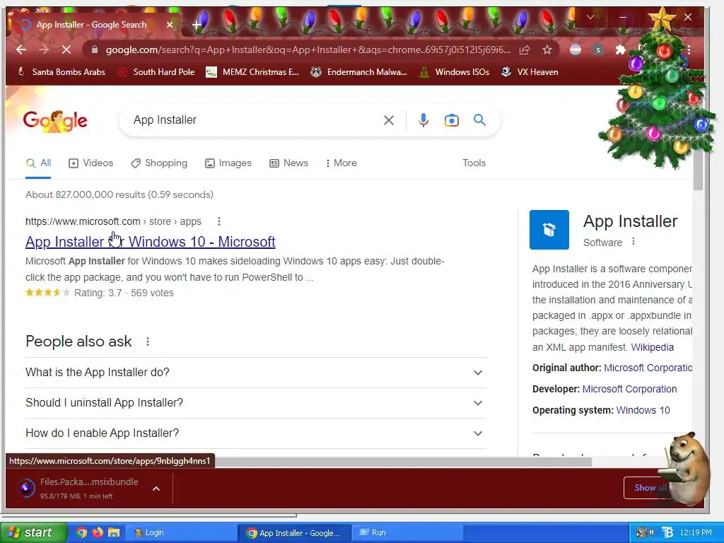Open People also ask options menu
This screenshot has height=543, width=724.
tap(148, 341)
